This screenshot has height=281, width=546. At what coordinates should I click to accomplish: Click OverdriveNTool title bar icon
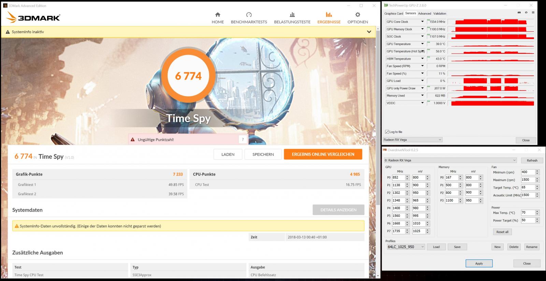pyautogui.click(x=385, y=150)
